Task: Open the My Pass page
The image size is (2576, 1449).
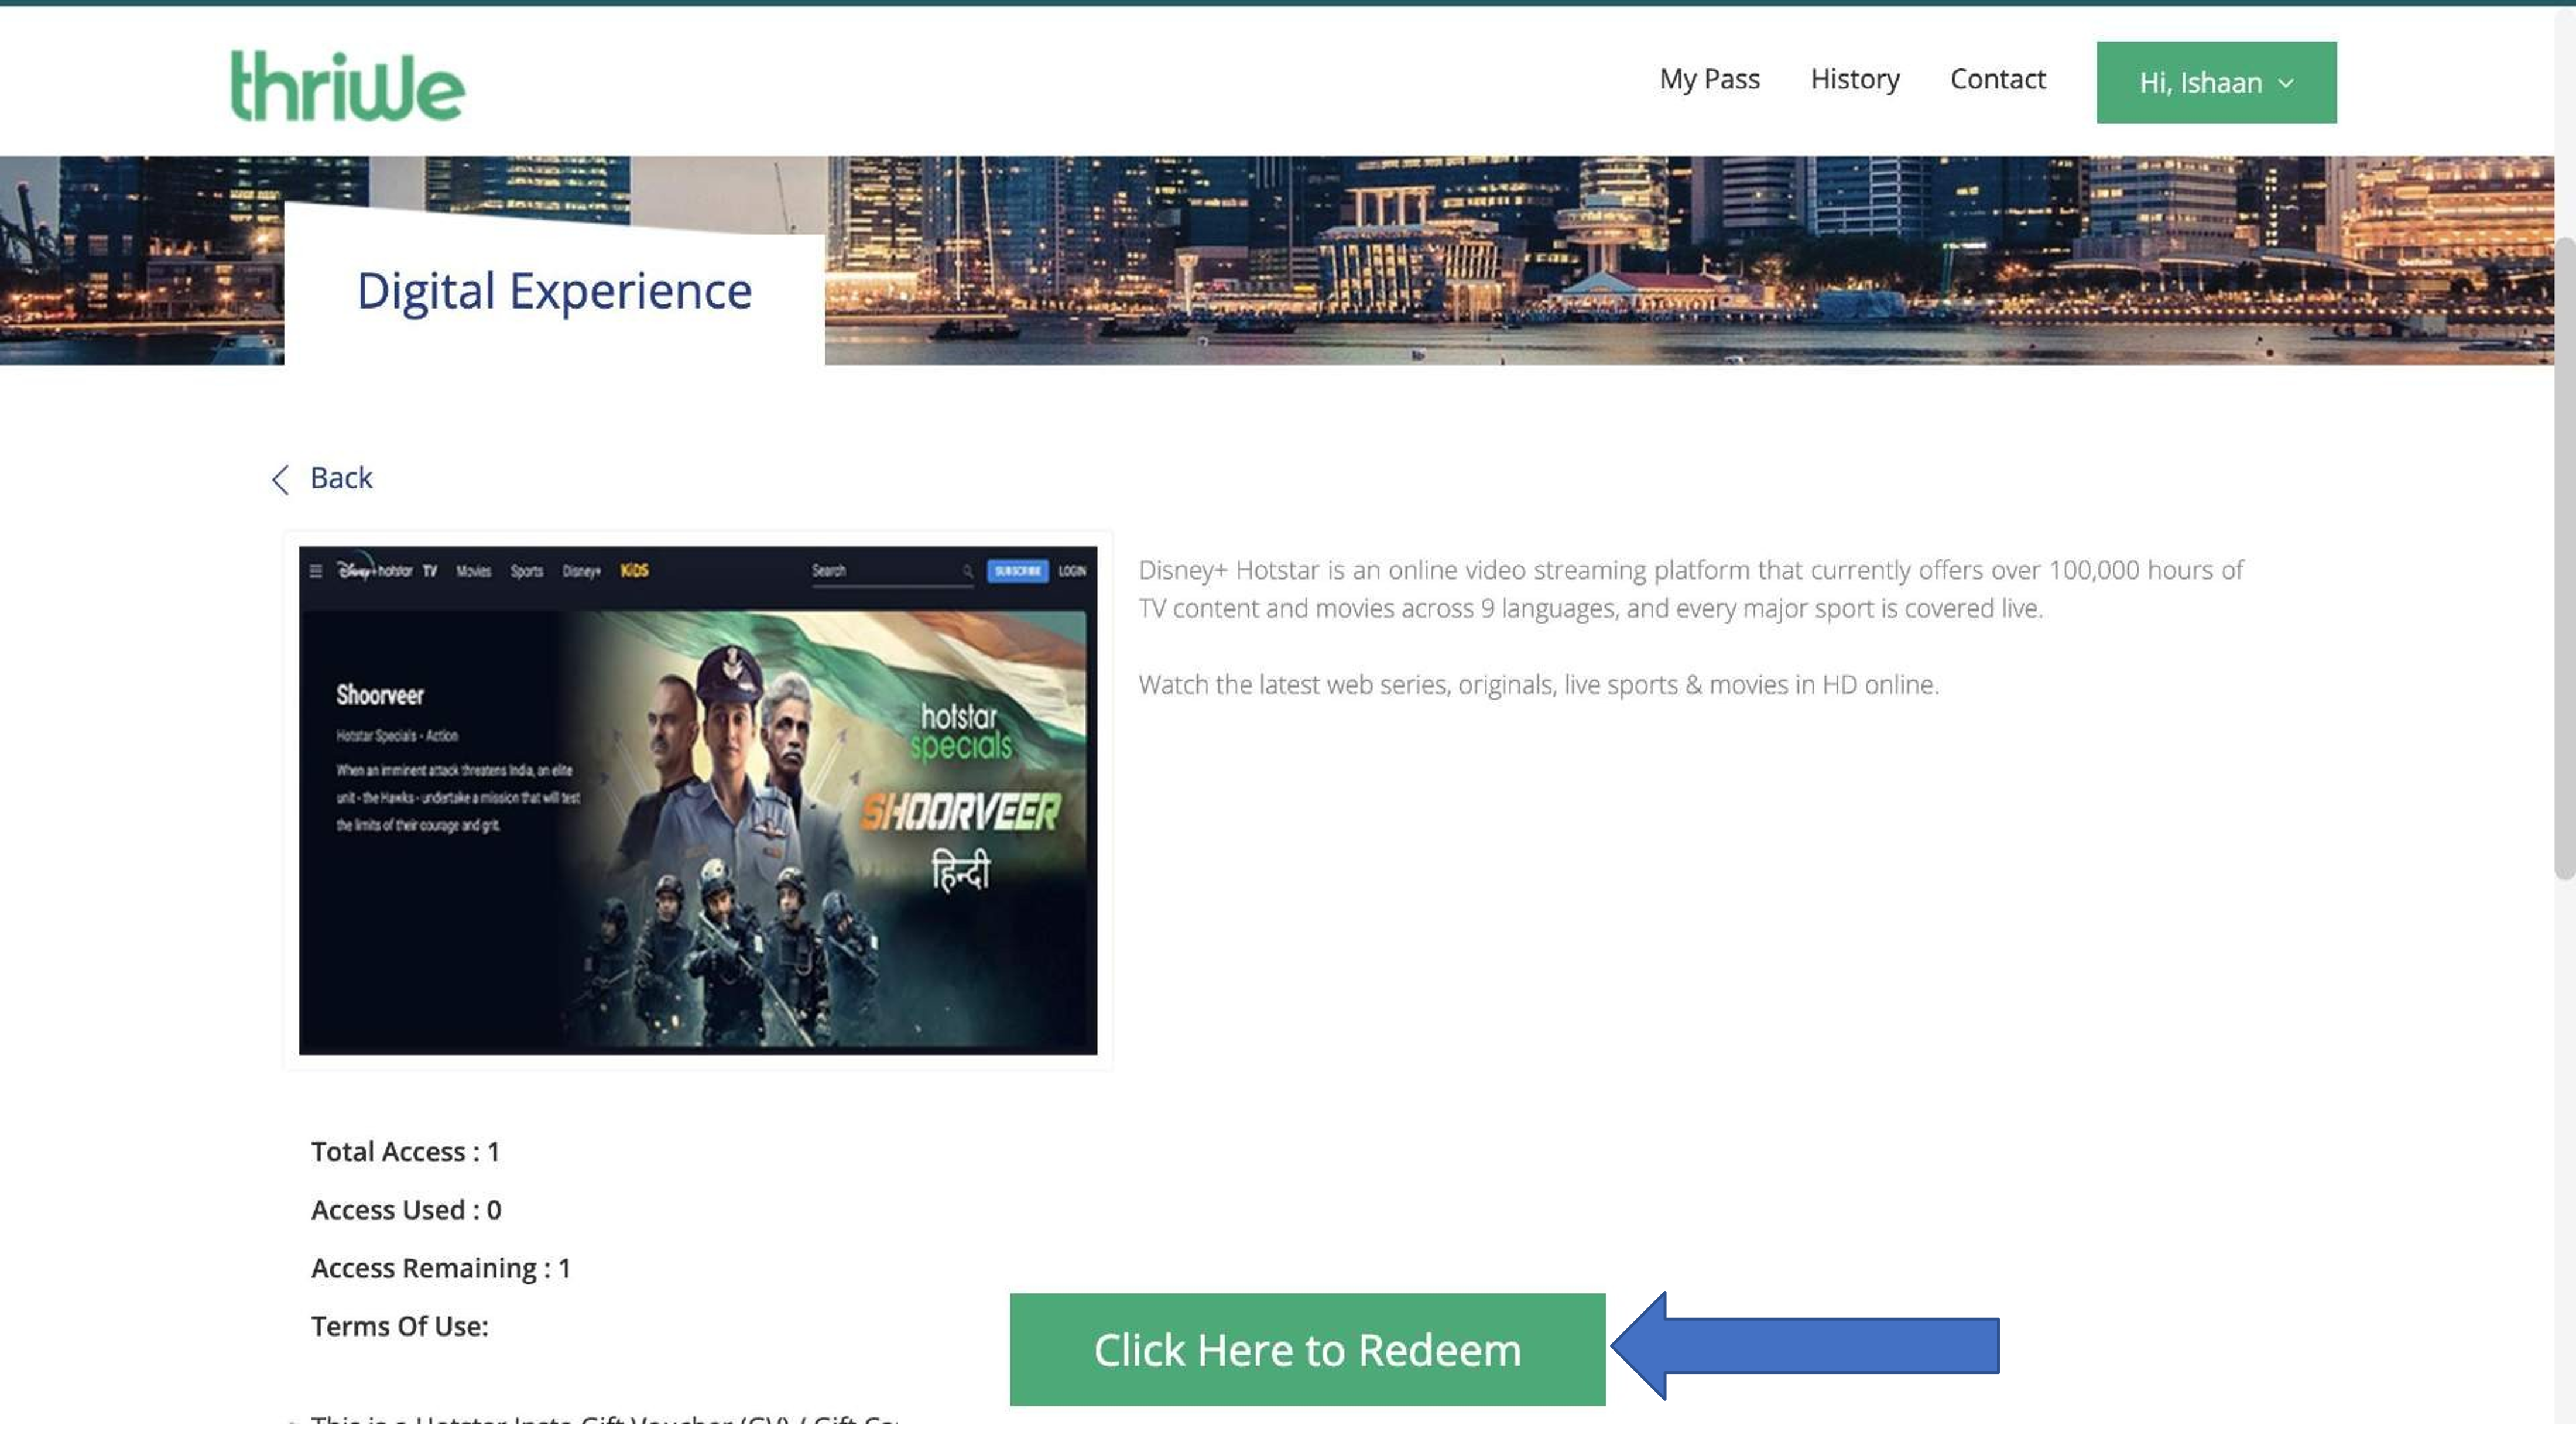Action: [1709, 79]
